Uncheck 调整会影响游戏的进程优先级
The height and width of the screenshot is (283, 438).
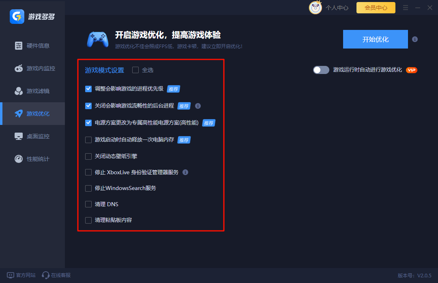[x=88, y=89]
